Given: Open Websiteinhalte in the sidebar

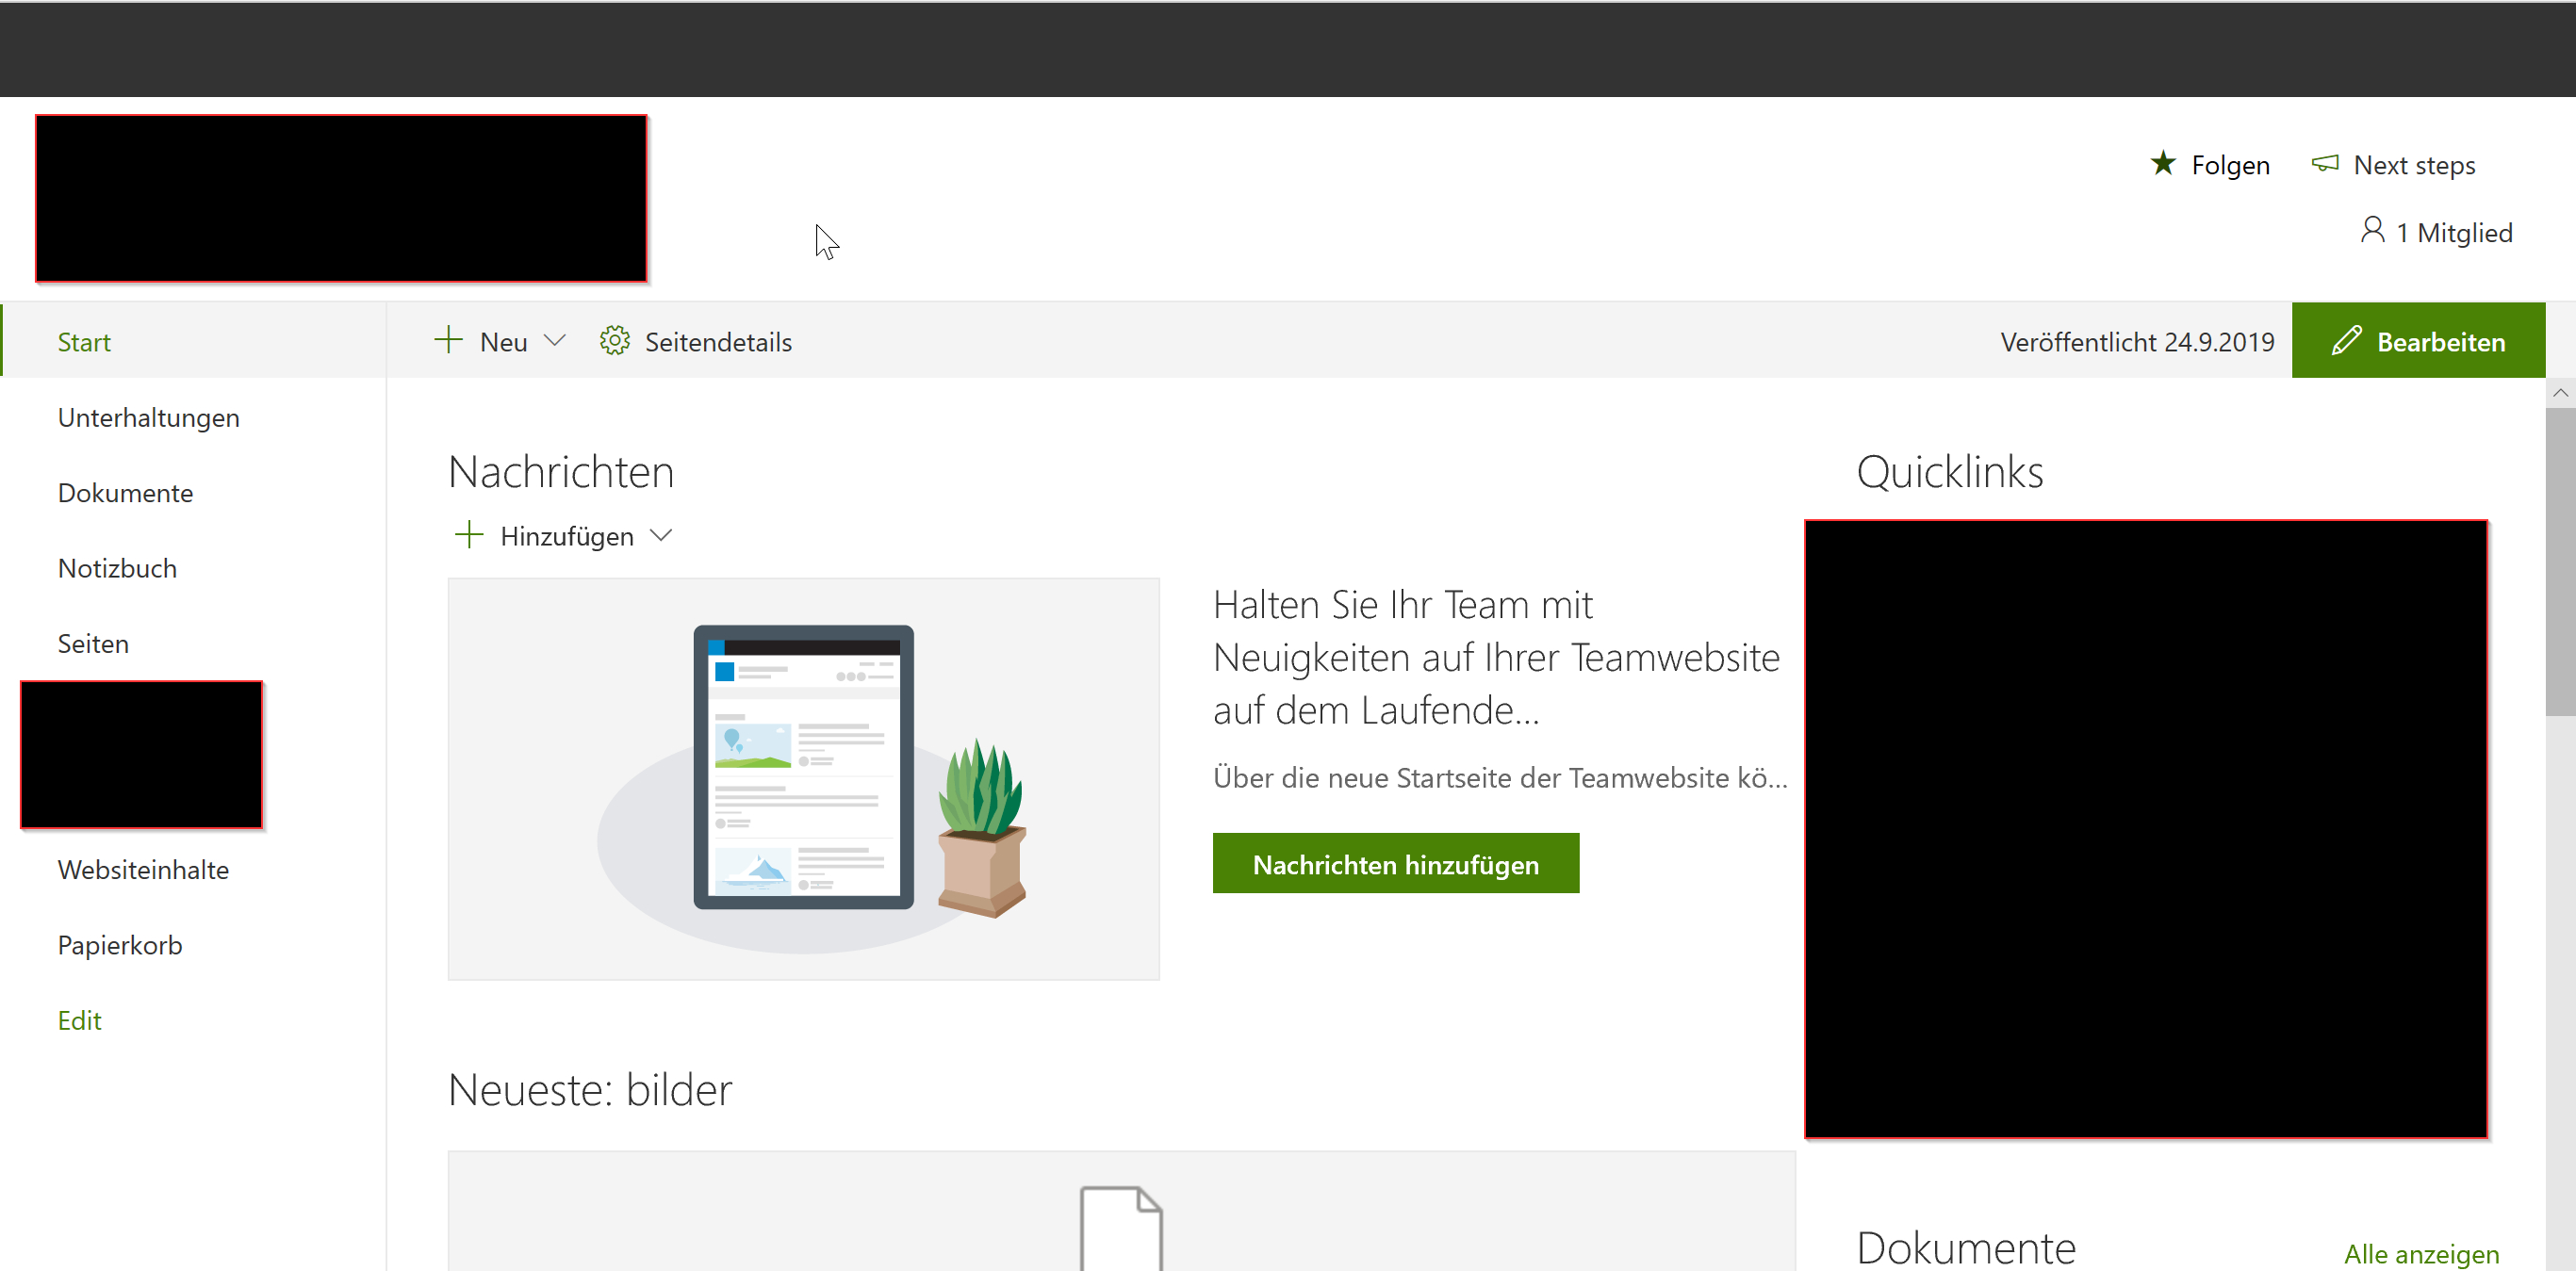Looking at the screenshot, I should point(143,870).
